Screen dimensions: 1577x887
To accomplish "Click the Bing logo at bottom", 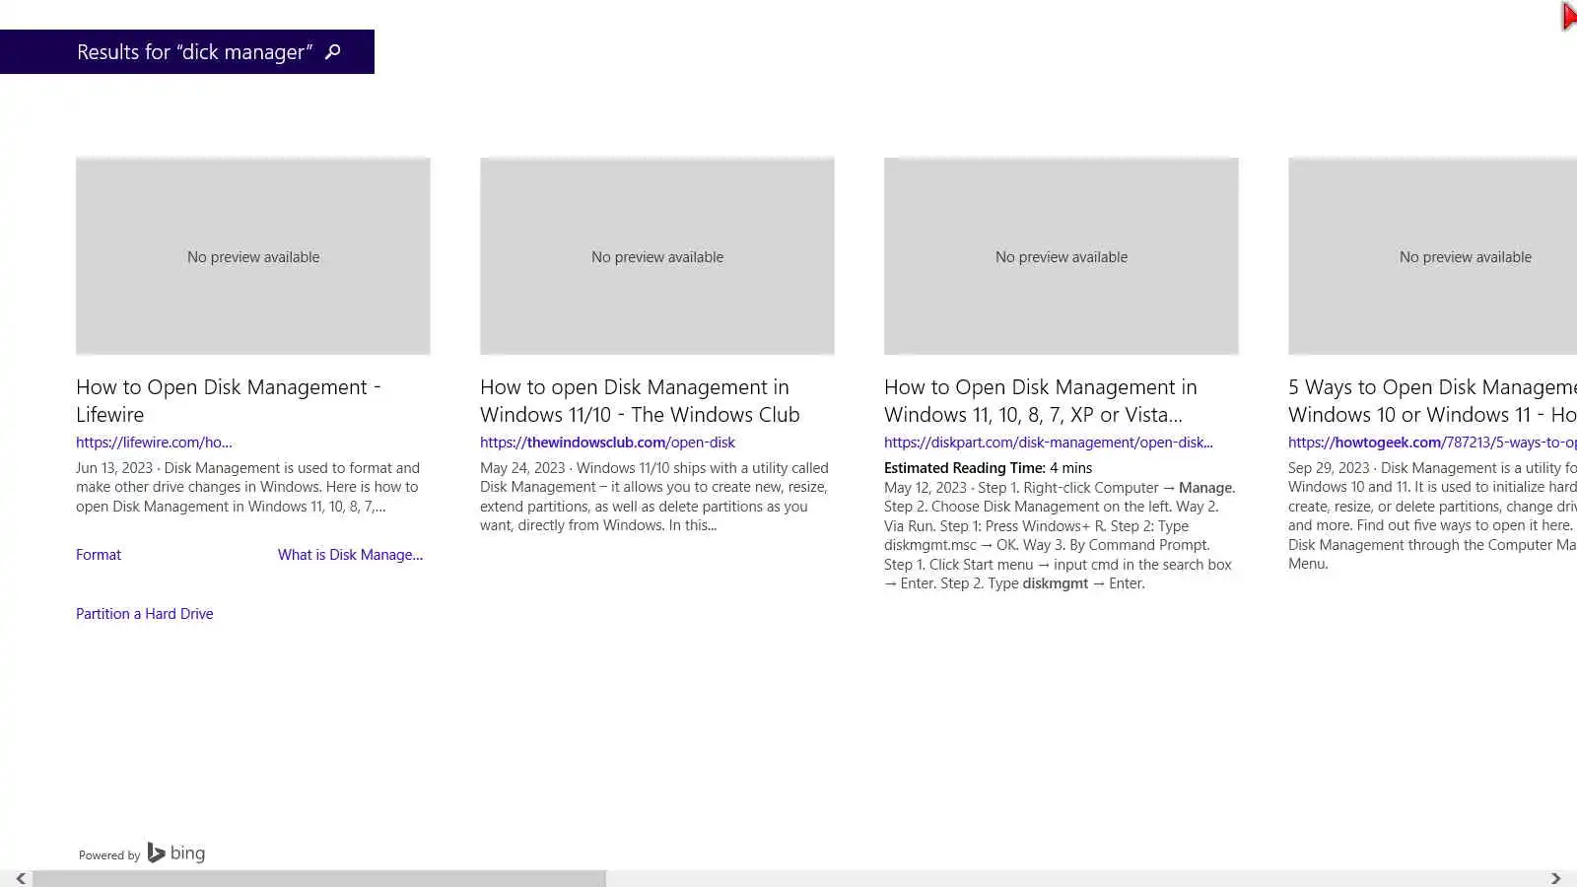I will coord(176,853).
